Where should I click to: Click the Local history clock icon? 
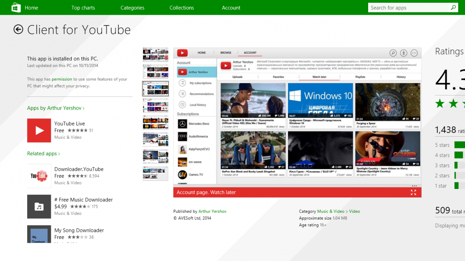(182, 105)
